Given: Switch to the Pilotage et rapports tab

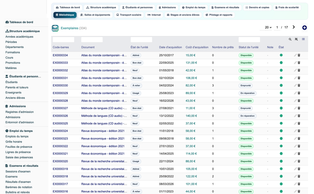Looking at the screenshot, I should (219, 15).
